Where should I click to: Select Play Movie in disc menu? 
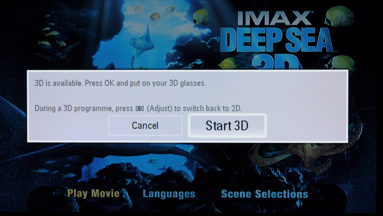click(94, 194)
